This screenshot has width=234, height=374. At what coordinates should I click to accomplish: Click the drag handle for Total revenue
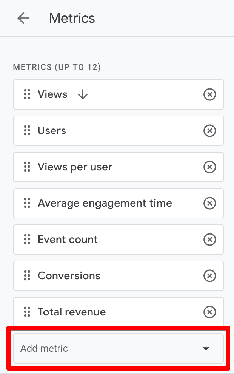tap(26, 312)
